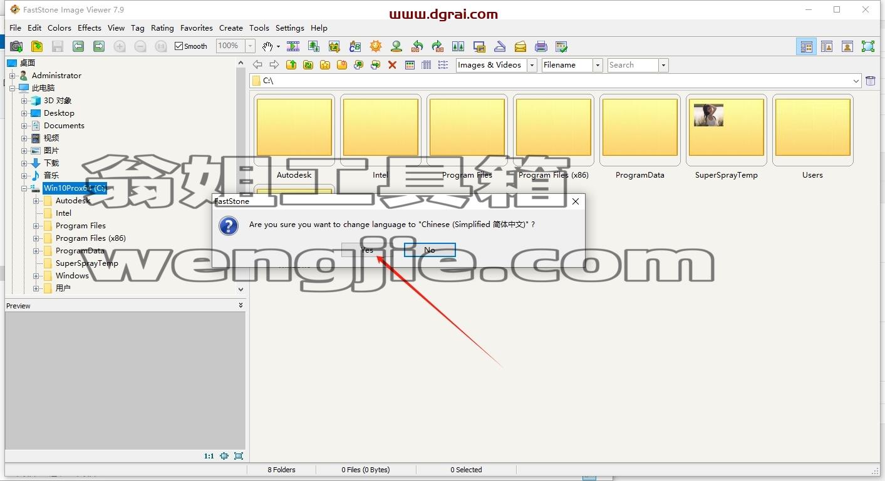This screenshot has width=885, height=481.
Task: Click the screen capture camera icon
Action: tap(16, 46)
